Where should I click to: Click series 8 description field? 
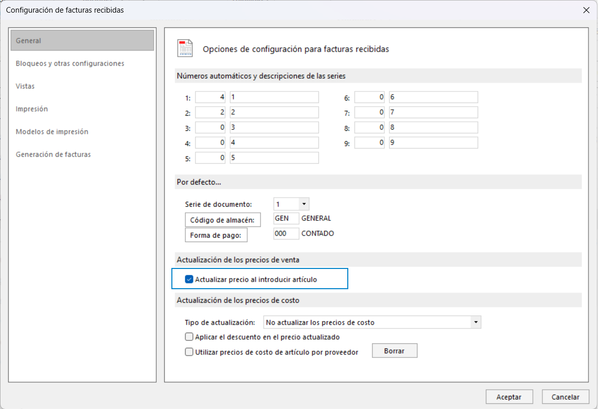[433, 127]
